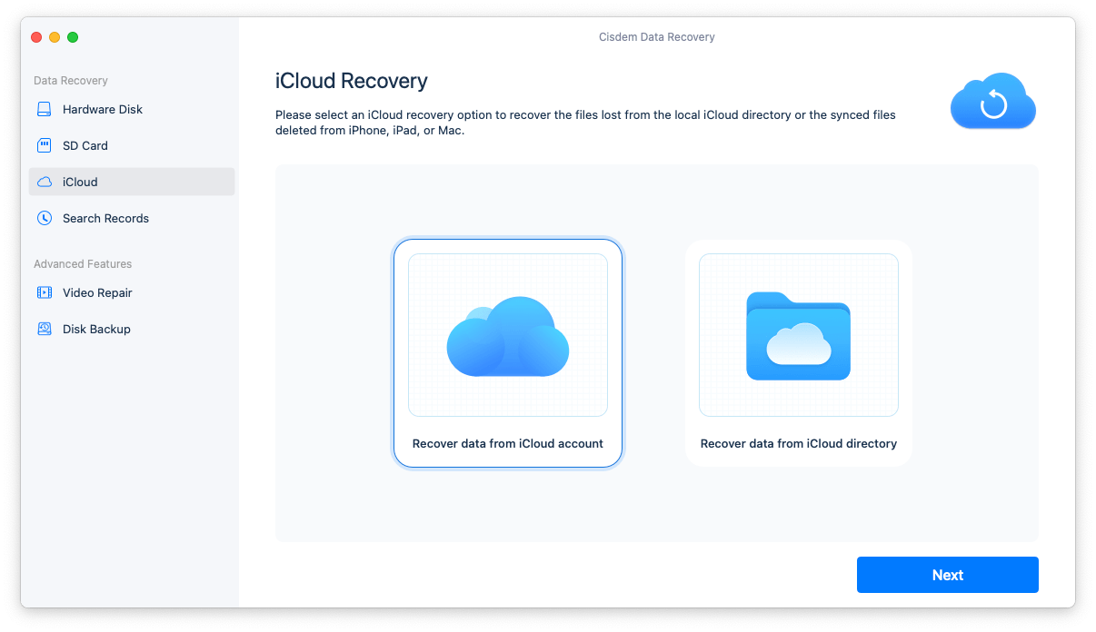
Task: Click the blue folder with cloud image
Action: (x=798, y=336)
